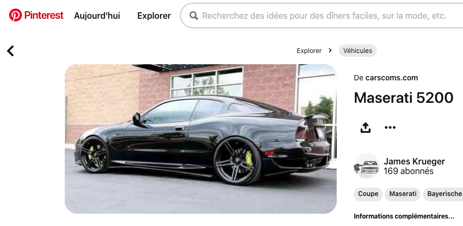Open the Aujourd'hui navigation tab
This screenshot has height=226, width=463.
point(97,16)
